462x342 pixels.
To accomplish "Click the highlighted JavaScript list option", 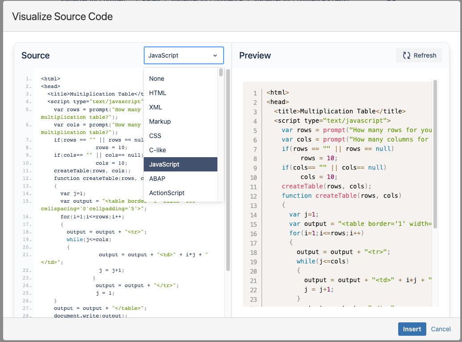I will click(x=164, y=164).
